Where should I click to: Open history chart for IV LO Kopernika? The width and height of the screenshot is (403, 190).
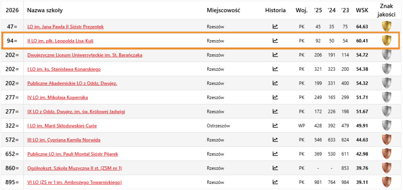[275, 97]
